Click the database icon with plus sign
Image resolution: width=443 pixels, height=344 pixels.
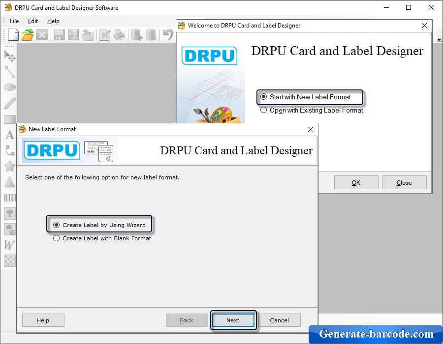tap(136, 35)
